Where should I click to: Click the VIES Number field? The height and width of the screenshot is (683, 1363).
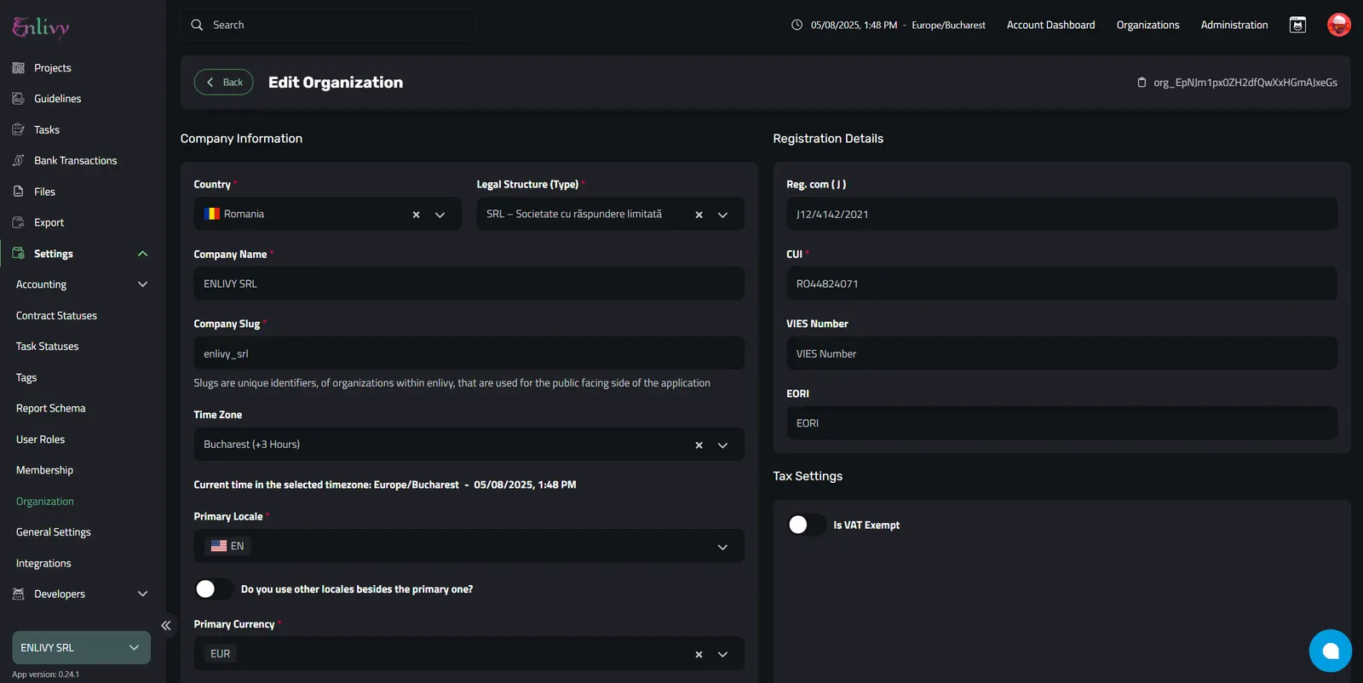click(1061, 353)
